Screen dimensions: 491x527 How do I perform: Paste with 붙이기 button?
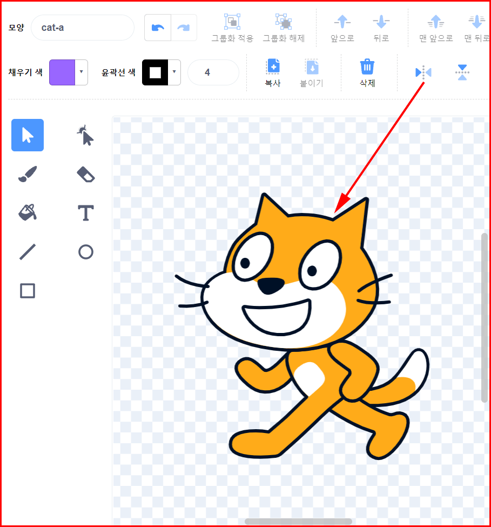tap(312, 72)
